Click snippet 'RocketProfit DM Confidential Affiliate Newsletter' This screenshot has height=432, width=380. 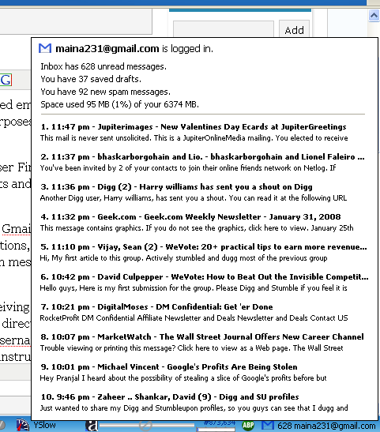tap(194, 318)
